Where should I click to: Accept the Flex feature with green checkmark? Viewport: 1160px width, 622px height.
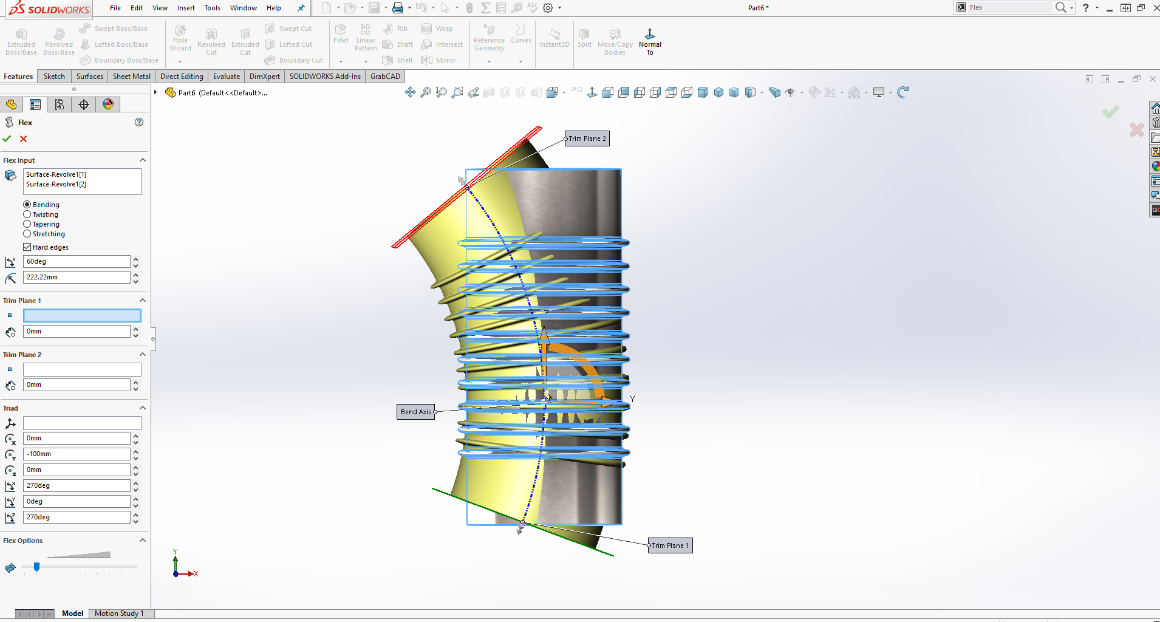point(7,139)
